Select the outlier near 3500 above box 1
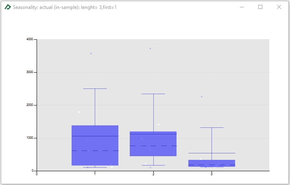The image size is (290, 185). [x=91, y=54]
